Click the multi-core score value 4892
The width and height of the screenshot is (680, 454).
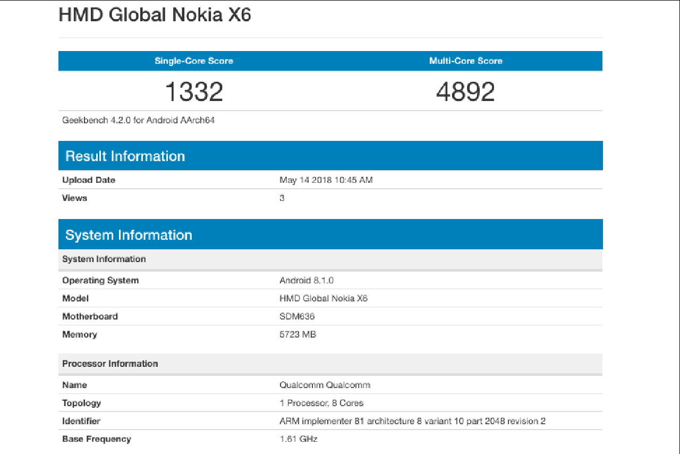(465, 91)
